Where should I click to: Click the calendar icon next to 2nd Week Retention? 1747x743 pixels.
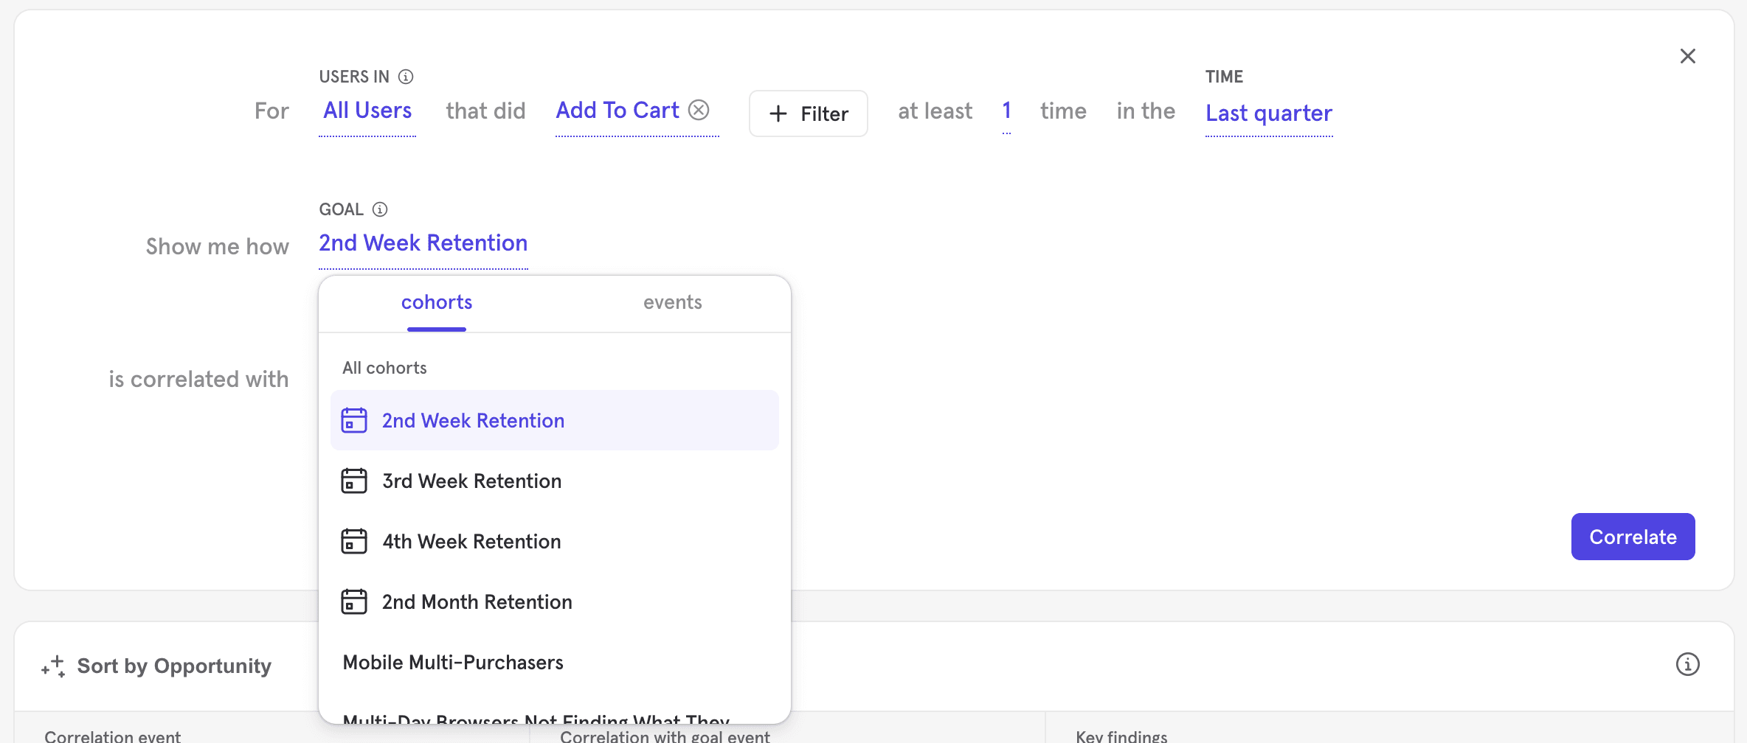point(354,419)
